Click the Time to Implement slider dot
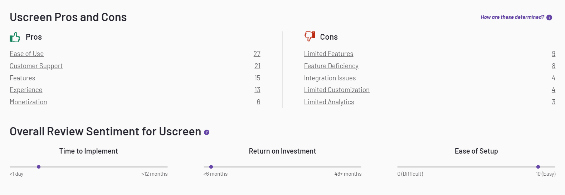Viewport: 565px width, 195px height. click(39, 167)
